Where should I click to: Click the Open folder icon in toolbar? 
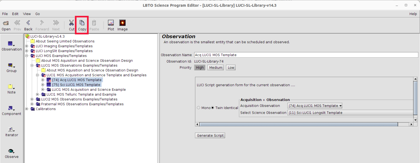(x=6, y=23)
